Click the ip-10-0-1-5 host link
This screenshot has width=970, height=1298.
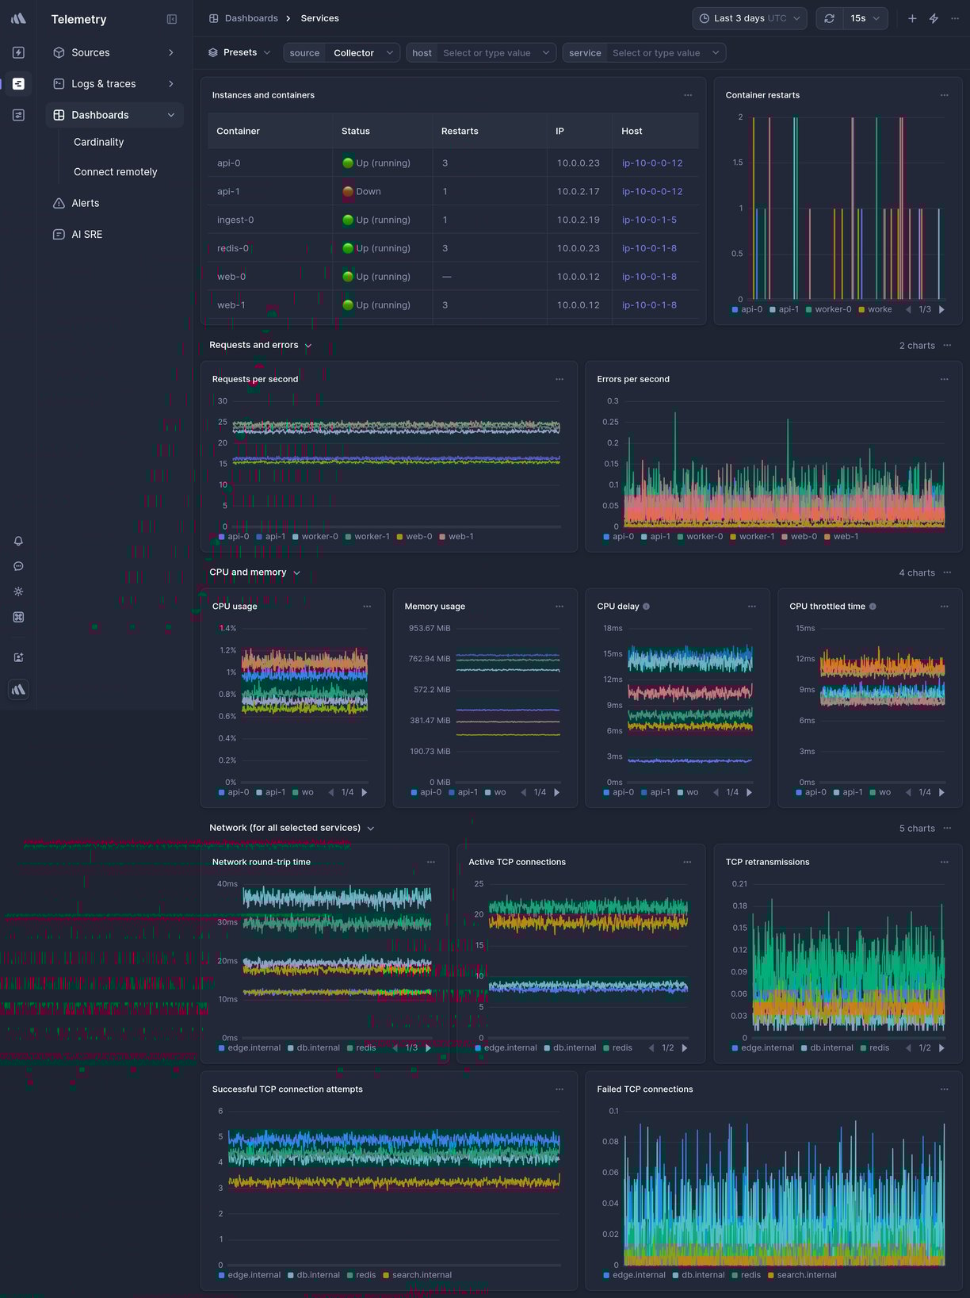(649, 220)
